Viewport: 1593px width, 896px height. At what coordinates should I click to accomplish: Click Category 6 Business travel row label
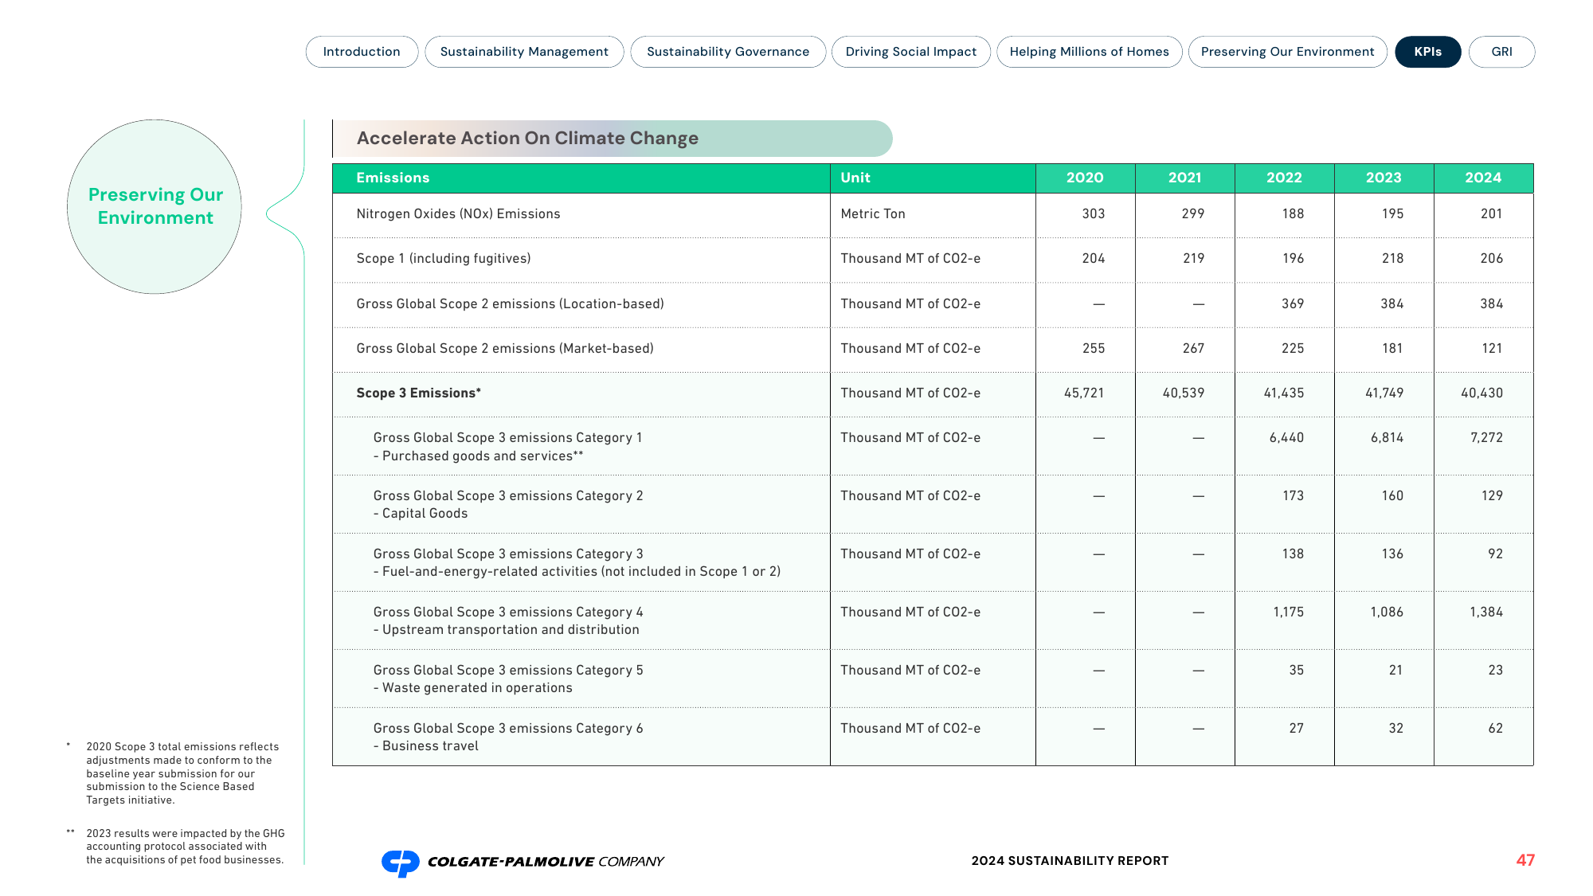pos(508,738)
